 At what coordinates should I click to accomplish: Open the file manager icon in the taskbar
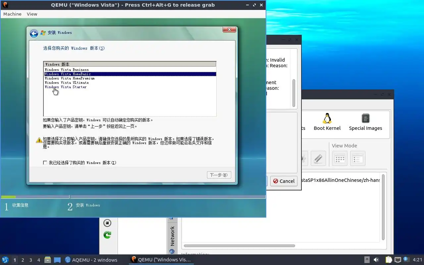[48, 260]
